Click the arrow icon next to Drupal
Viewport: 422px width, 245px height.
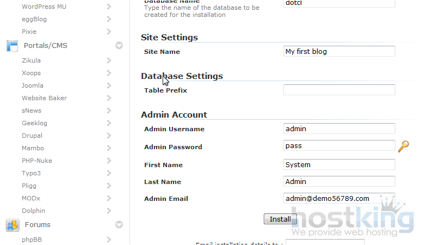point(109,136)
